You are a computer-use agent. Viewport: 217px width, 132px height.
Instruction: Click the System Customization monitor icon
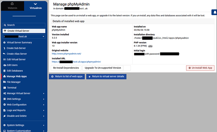(x=4, y=131)
